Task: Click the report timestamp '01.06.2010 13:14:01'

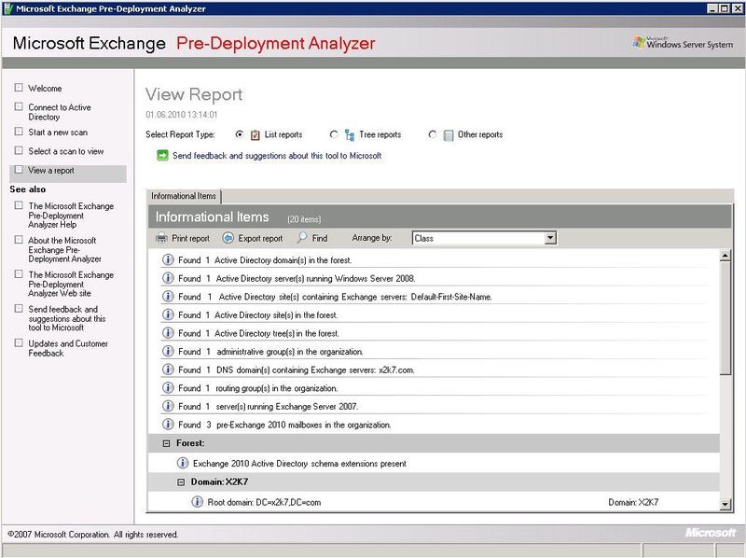Action: [x=181, y=114]
